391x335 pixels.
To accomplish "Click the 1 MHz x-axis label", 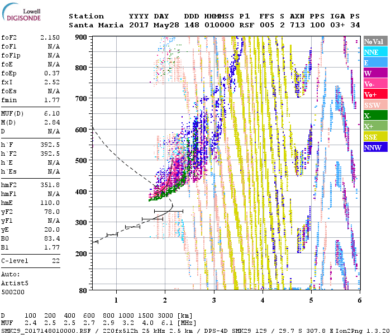I will click(116, 300).
